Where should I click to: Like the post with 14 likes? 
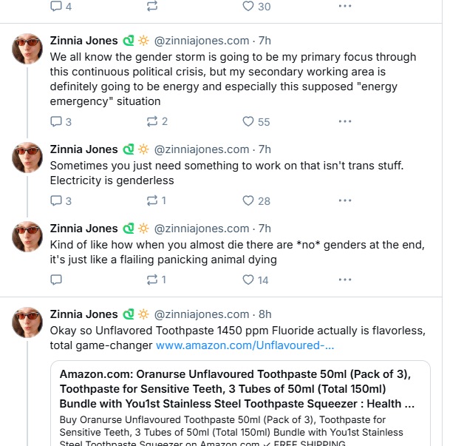click(256, 280)
